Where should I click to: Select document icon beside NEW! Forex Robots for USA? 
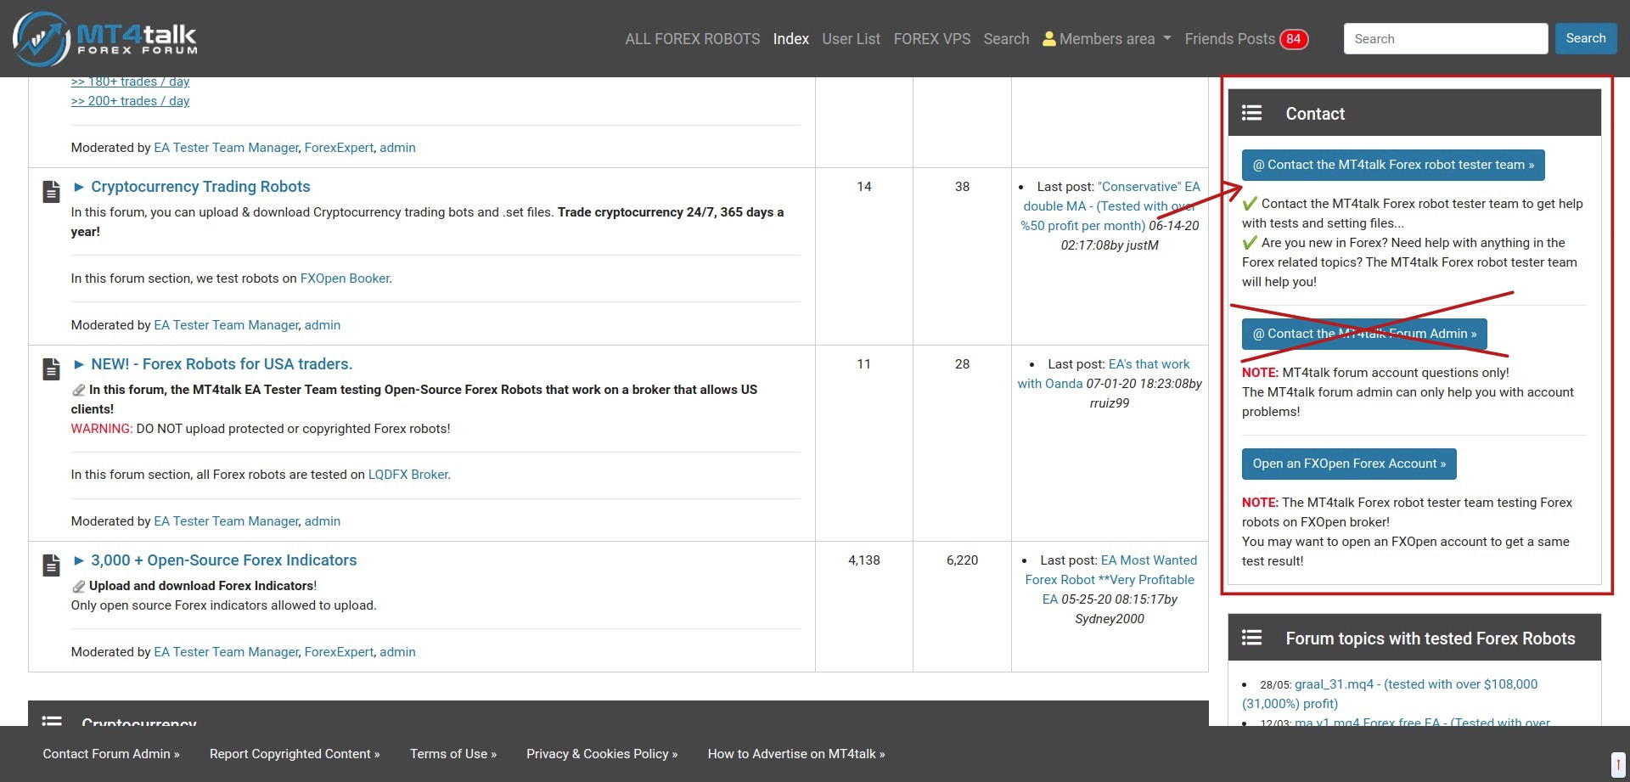pyautogui.click(x=52, y=369)
